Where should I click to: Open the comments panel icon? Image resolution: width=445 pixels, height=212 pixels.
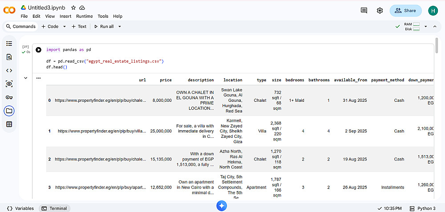tap(364, 11)
